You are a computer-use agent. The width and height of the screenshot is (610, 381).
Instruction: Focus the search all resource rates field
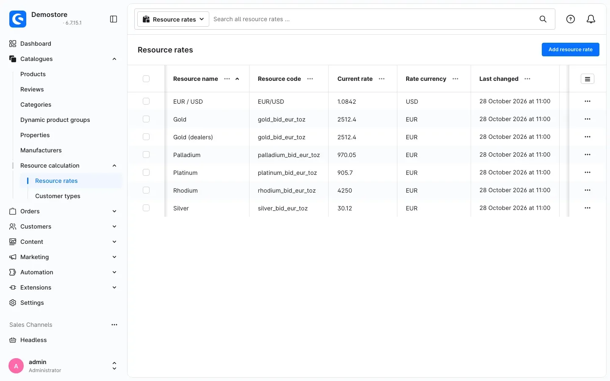[373, 19]
